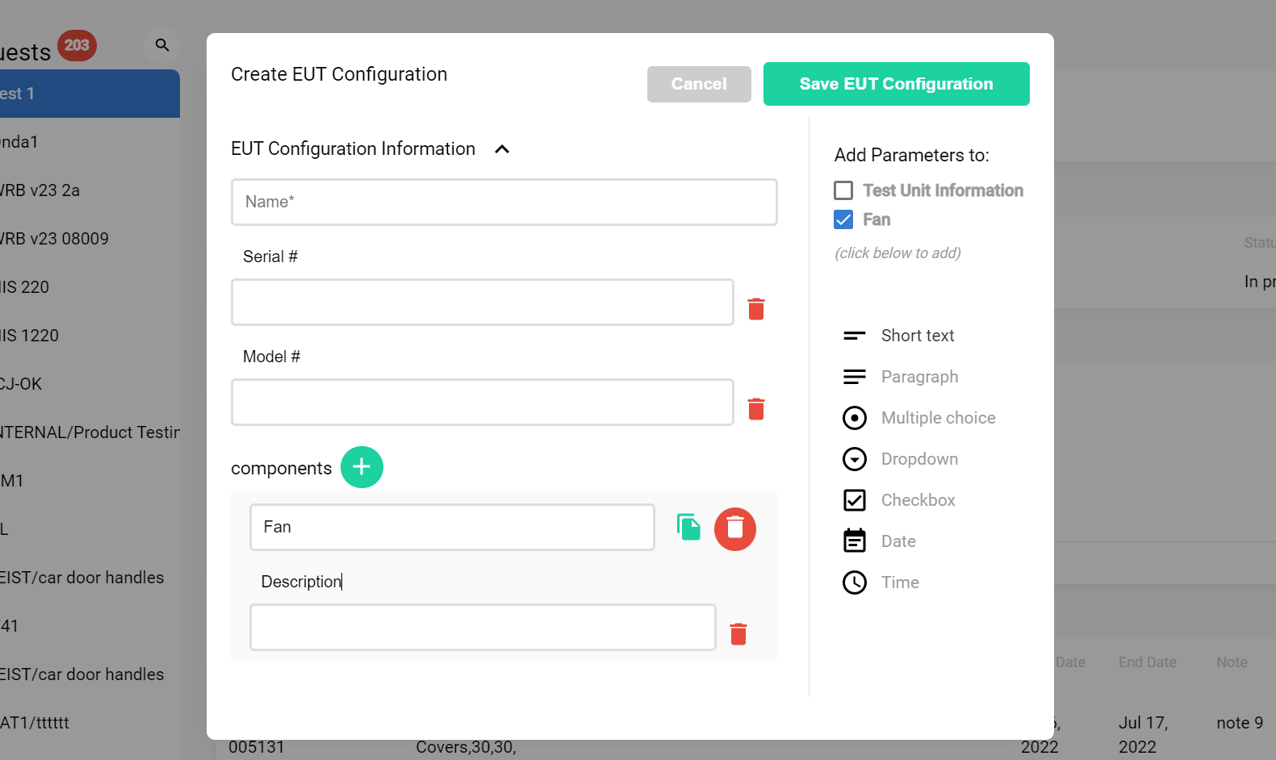This screenshot has width=1276, height=760.
Task: Remove the Fan component with red circular trash
Action: [734, 529]
